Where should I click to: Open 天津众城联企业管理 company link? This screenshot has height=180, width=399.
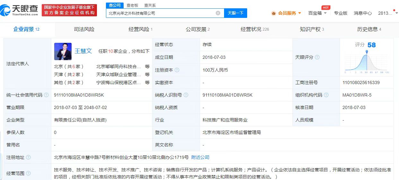coord(119,74)
